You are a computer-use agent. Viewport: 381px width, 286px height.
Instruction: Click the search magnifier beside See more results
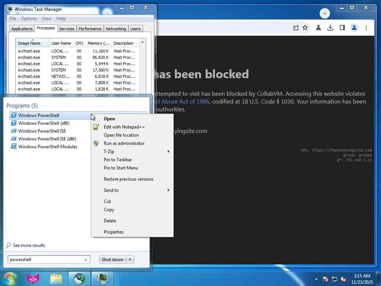(x=9, y=245)
